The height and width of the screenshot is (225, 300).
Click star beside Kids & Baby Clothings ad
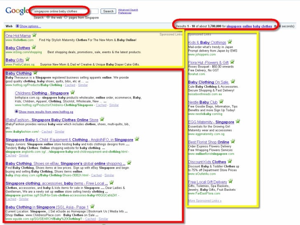pos(230,42)
